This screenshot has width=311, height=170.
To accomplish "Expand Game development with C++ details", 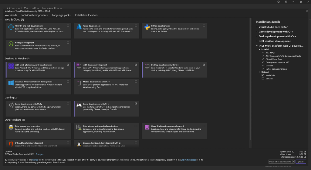I will tap(257, 32).
